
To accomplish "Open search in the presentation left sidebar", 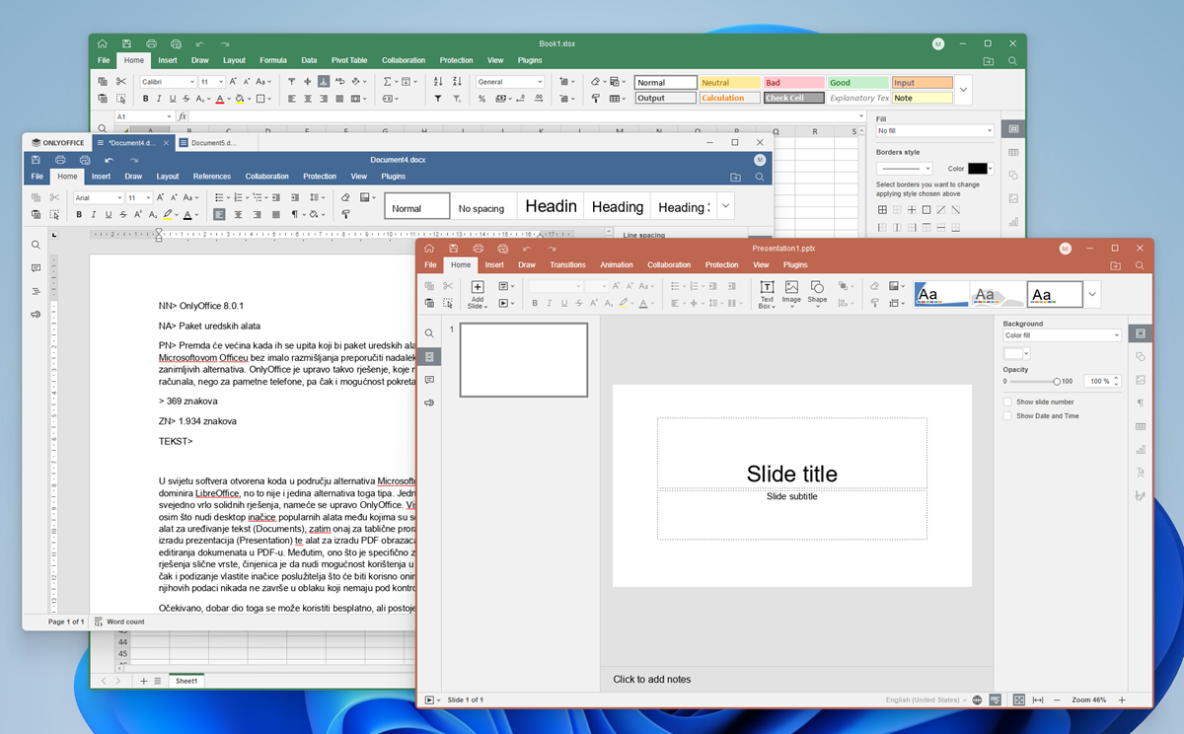I will pos(429,333).
